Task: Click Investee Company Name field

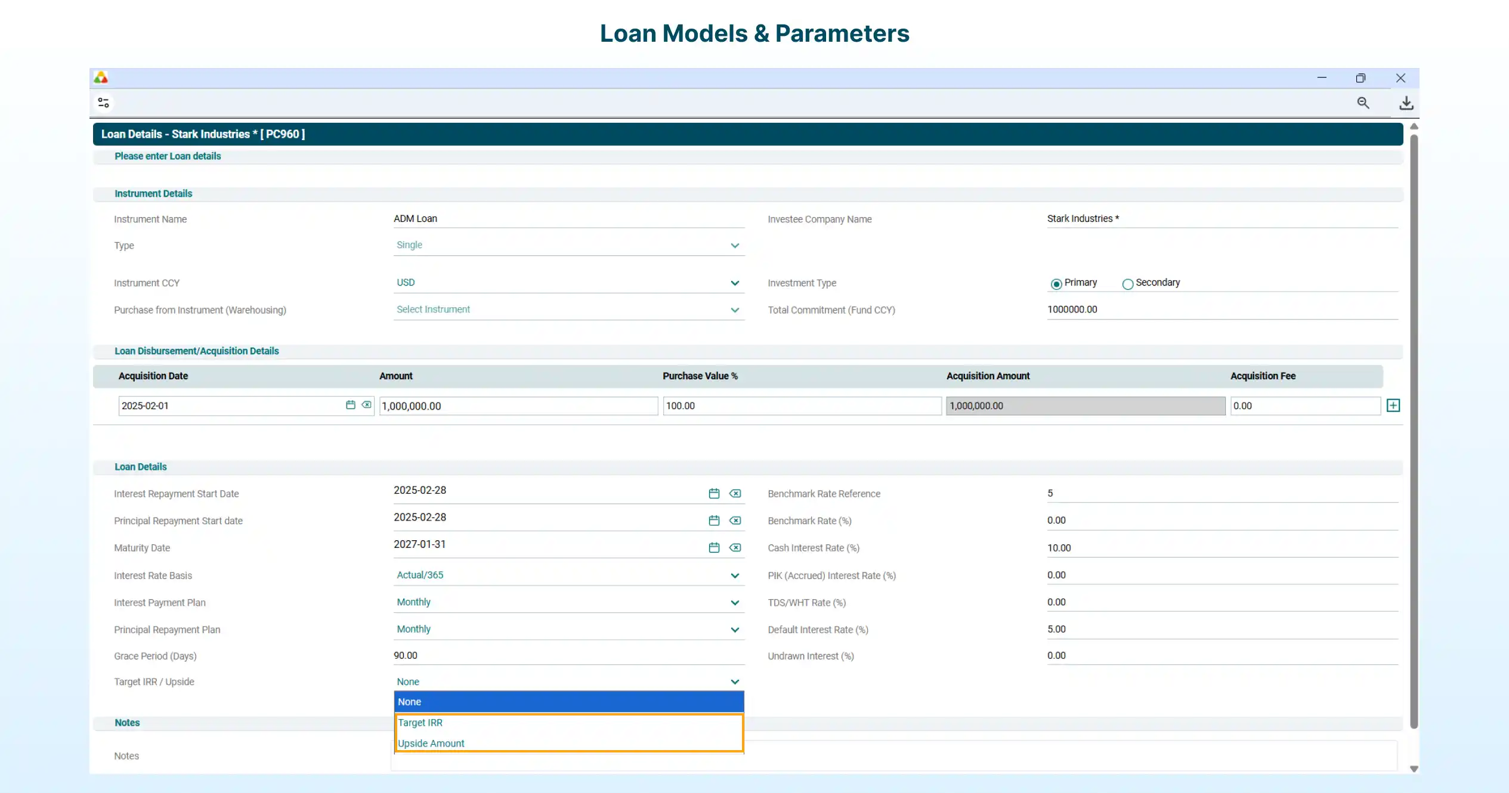Action: (1222, 219)
